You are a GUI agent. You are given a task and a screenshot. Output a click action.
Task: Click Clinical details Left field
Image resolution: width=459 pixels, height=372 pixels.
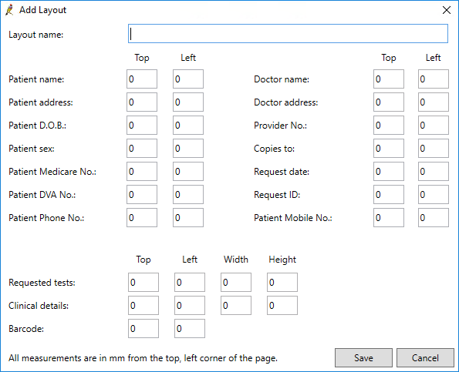coord(190,305)
